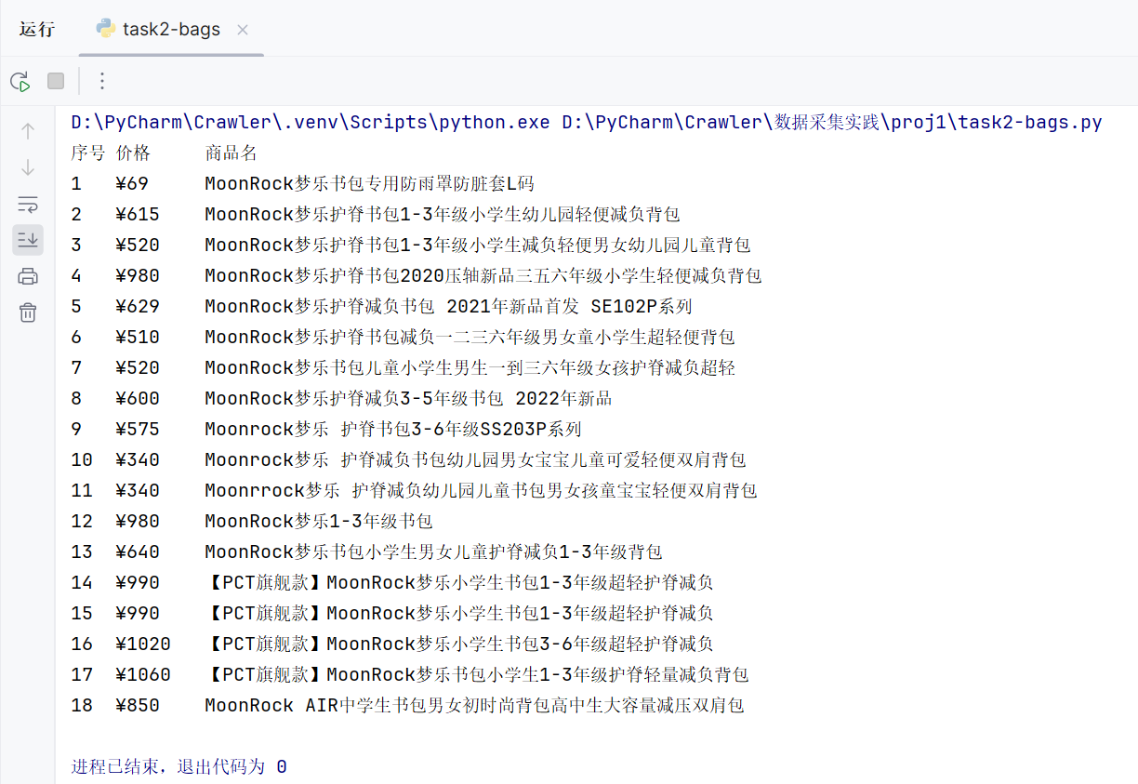Click the product name with SS203P系列

coord(393,429)
